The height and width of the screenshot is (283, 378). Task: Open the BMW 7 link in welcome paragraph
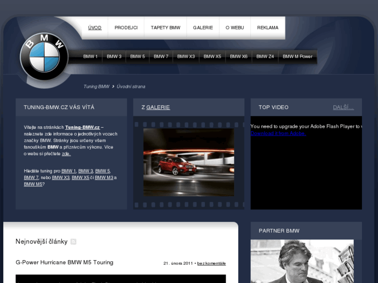(31, 178)
